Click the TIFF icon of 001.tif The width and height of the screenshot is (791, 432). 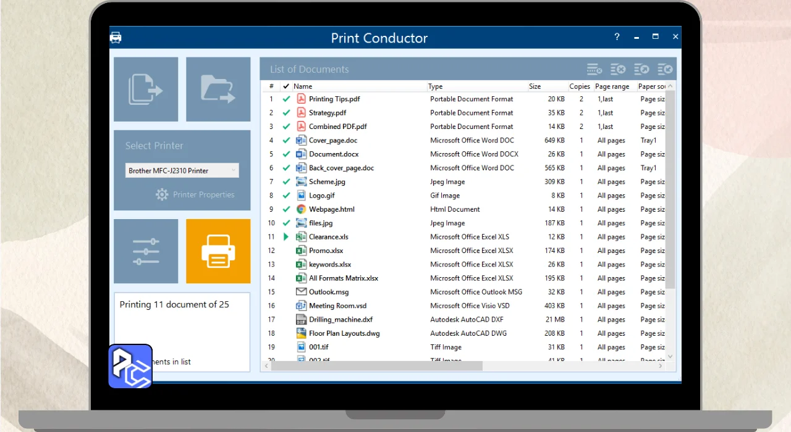pyautogui.click(x=302, y=347)
